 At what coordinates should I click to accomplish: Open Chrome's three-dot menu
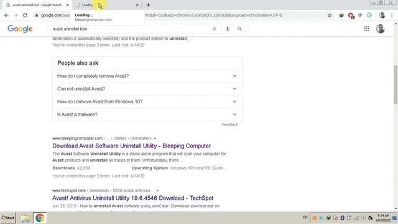(x=392, y=15)
